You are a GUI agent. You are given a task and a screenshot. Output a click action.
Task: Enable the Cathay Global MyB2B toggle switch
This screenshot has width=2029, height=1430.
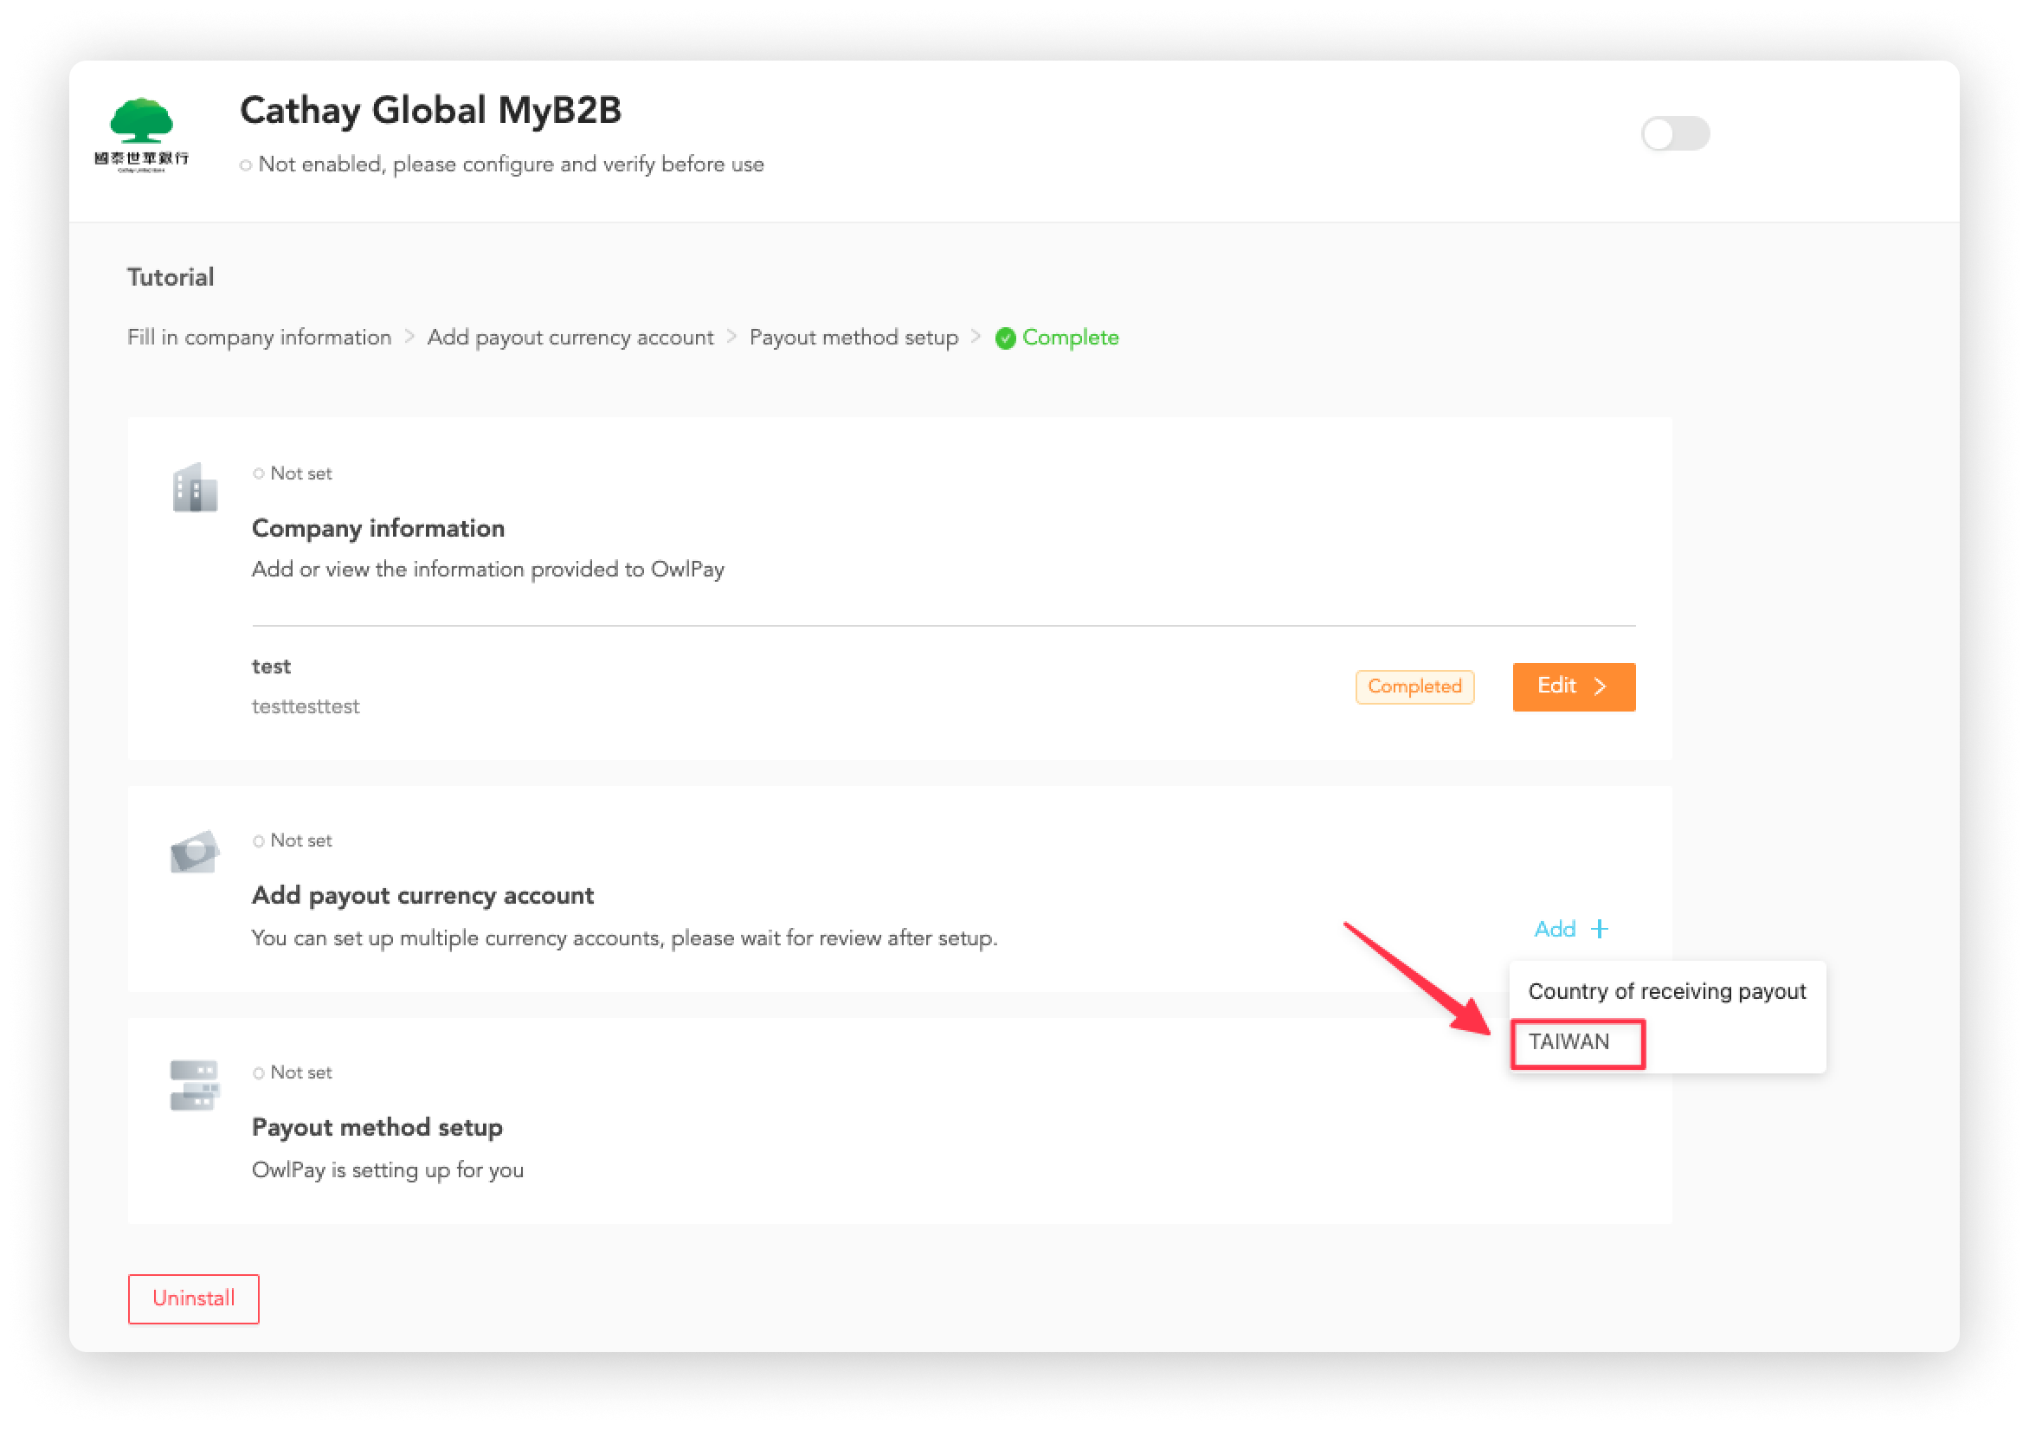pos(1675,134)
